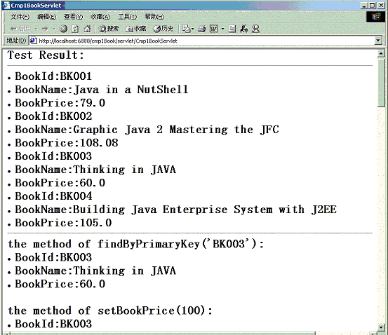Expand the Edit button dropdown arrow

[x=222, y=29]
